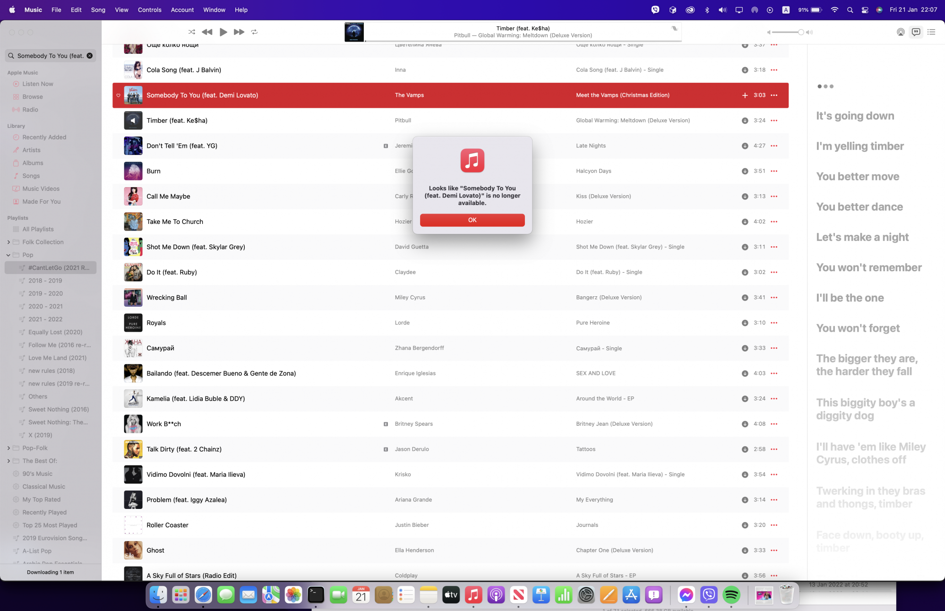Start playback with the Play button
945x611 pixels.
point(223,32)
